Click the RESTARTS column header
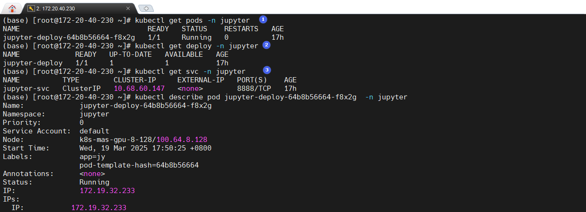The width and height of the screenshot is (586, 212). tap(241, 29)
